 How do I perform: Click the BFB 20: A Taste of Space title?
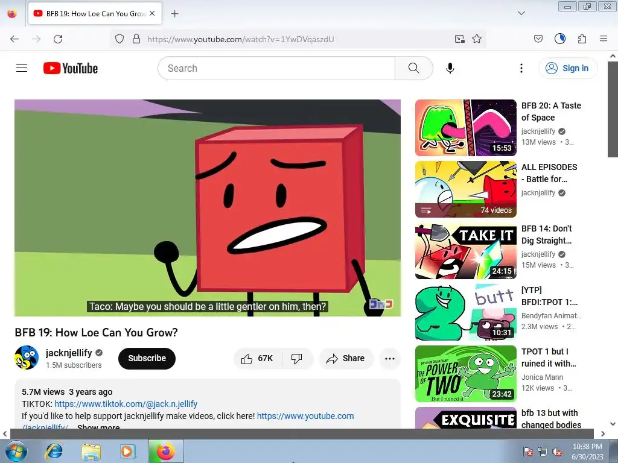coord(551,112)
